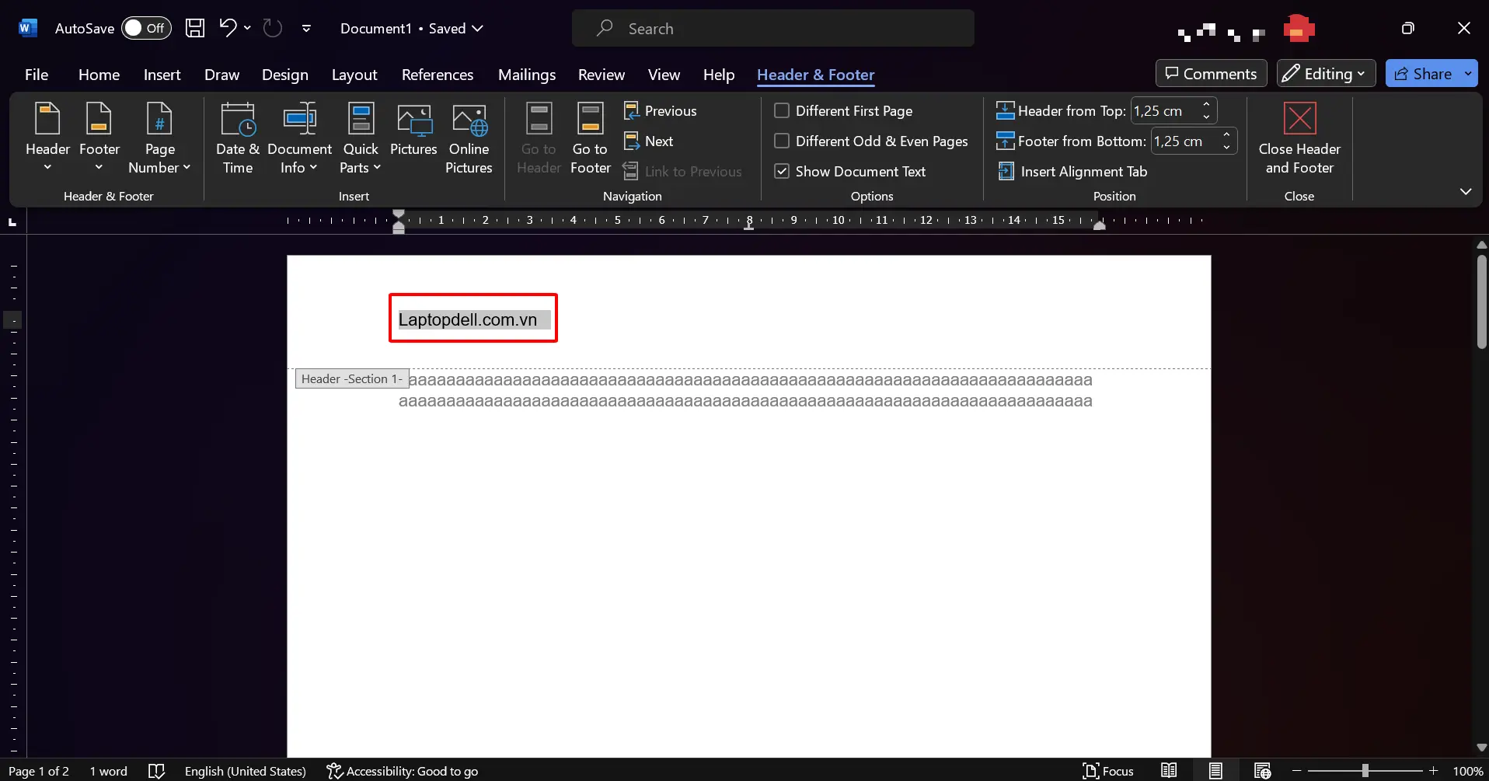This screenshot has height=781, width=1489.
Task: Zoom in with the plus button
Action: pyautogui.click(x=1433, y=771)
